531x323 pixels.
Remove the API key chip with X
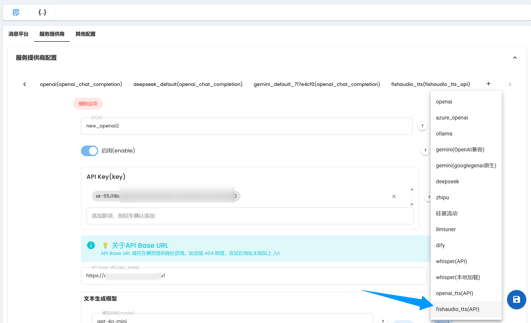pyautogui.click(x=394, y=196)
